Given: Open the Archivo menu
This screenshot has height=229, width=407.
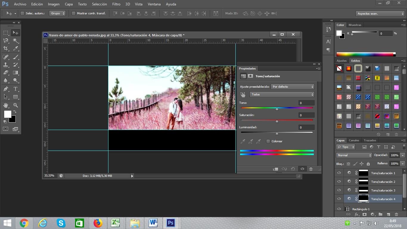Looking at the screenshot, I should (20, 4).
